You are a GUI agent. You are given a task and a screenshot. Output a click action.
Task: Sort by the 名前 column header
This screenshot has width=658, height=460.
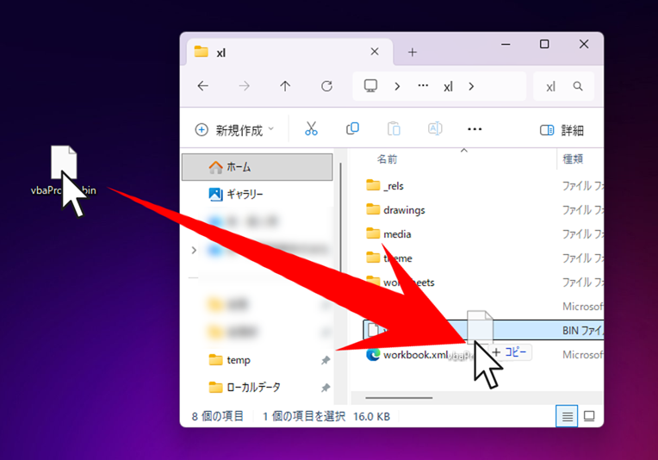pos(387,159)
